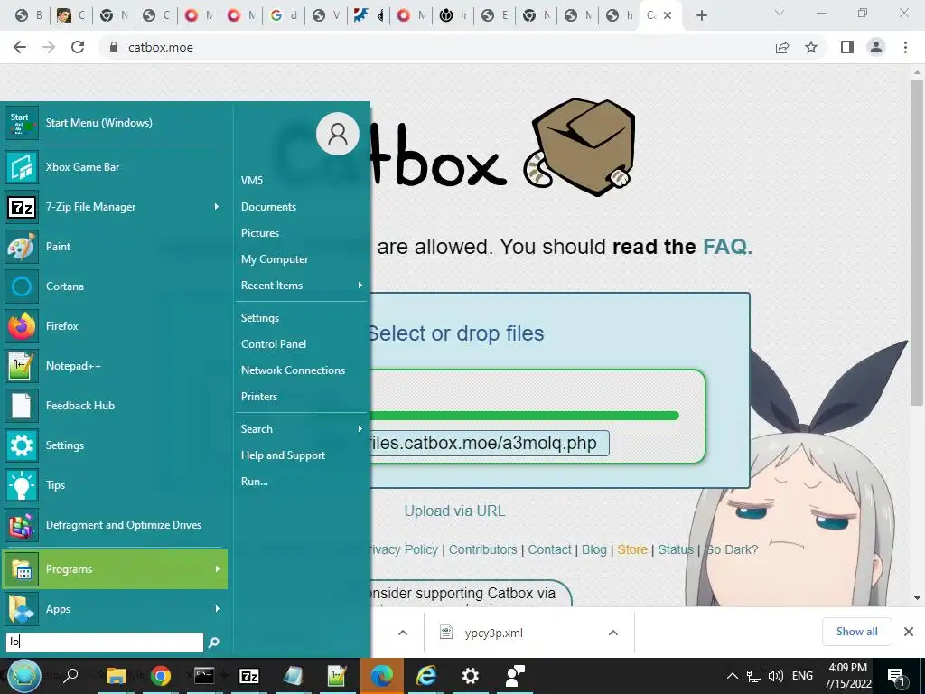The width and height of the screenshot is (925, 694).
Task: Open Chrome three-dot menu
Action: click(x=905, y=47)
